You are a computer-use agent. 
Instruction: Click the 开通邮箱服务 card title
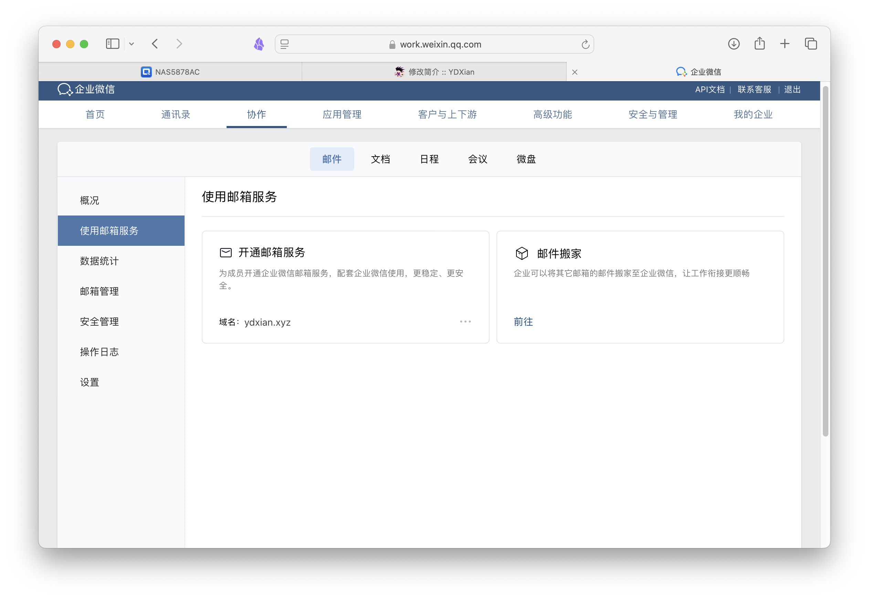point(272,253)
